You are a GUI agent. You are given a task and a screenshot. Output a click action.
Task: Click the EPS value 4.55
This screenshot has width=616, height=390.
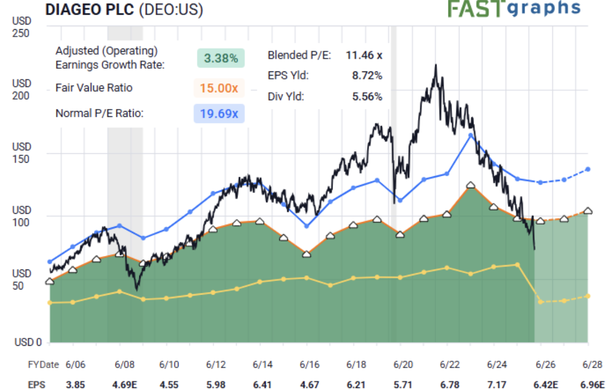tap(169, 384)
